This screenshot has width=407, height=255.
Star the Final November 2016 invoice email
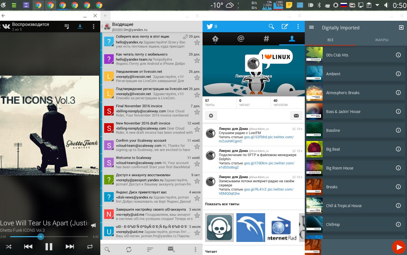pos(197,112)
